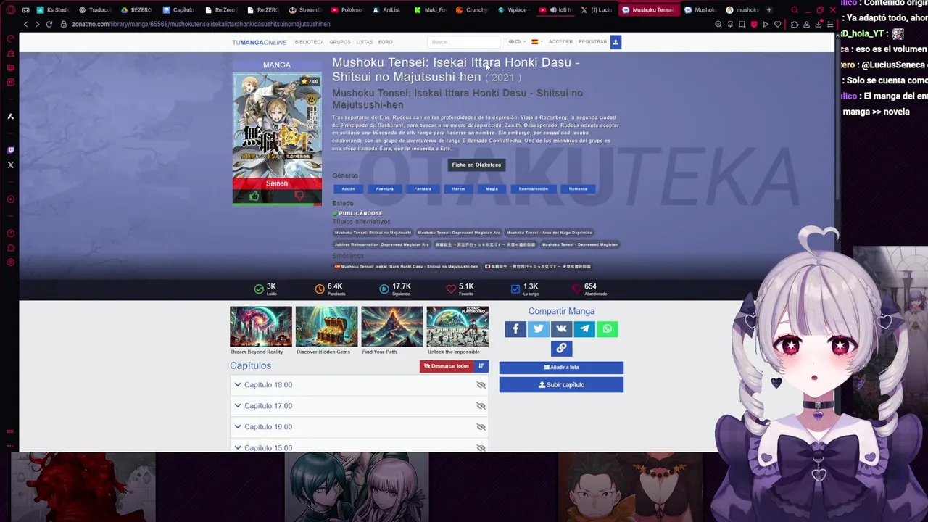The image size is (928, 522).
Task: Copy the manga link icon
Action: [x=561, y=349]
